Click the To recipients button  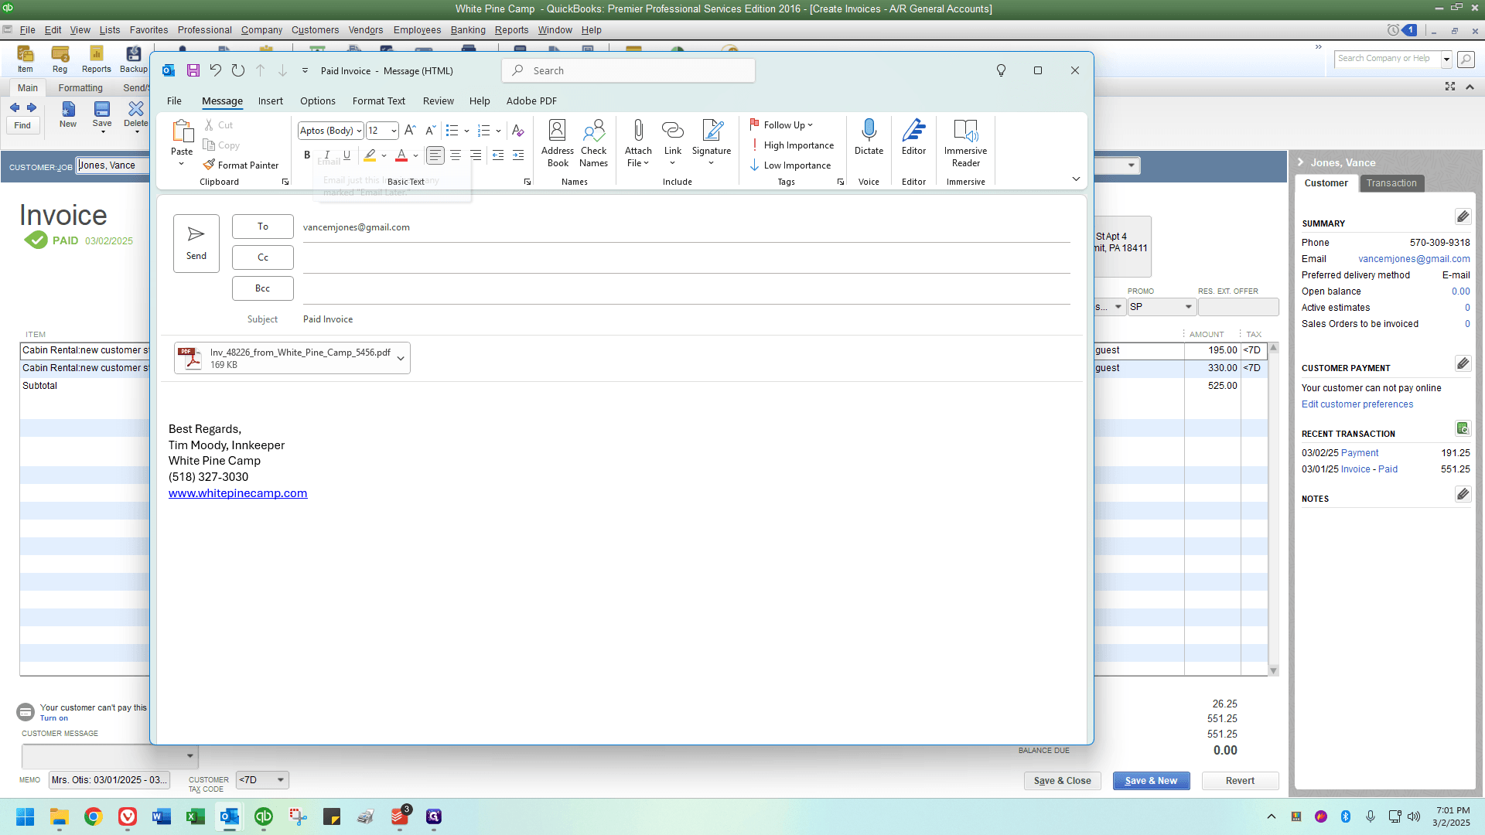click(263, 227)
